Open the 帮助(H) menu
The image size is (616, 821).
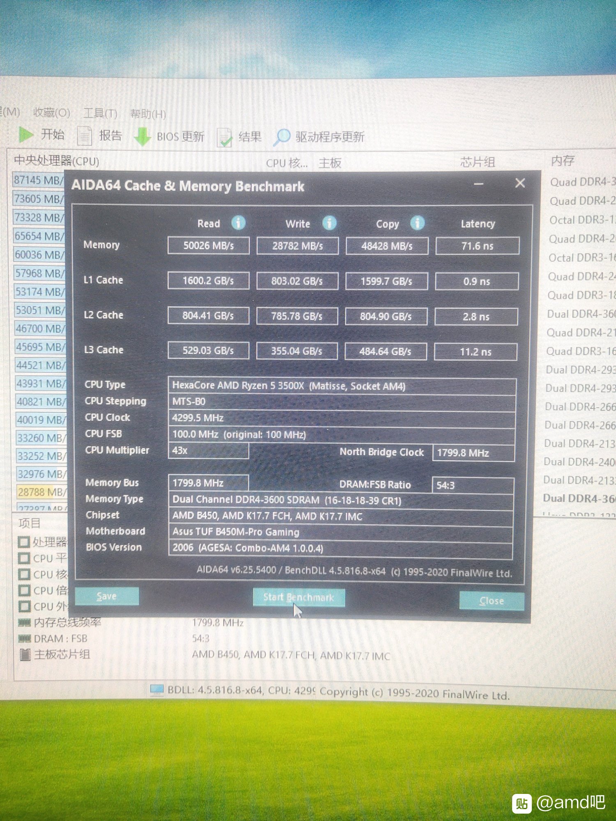click(x=148, y=114)
